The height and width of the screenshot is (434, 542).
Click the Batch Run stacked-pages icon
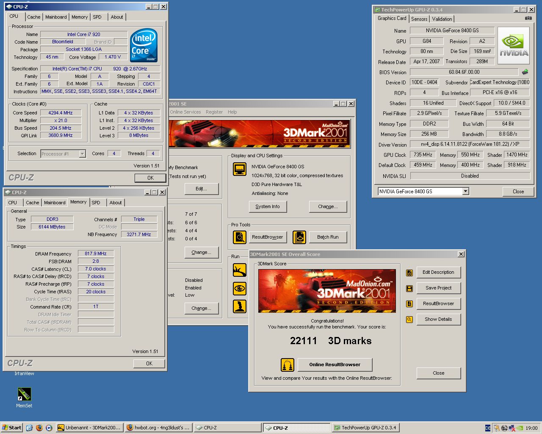299,237
